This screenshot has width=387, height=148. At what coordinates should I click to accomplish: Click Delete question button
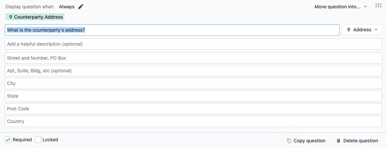(357, 141)
